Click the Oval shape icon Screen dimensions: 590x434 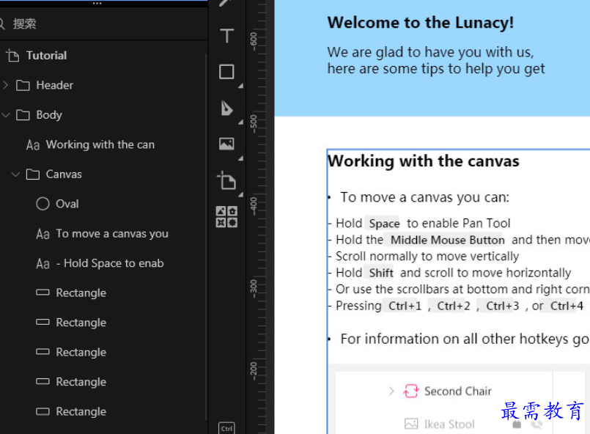[43, 204]
